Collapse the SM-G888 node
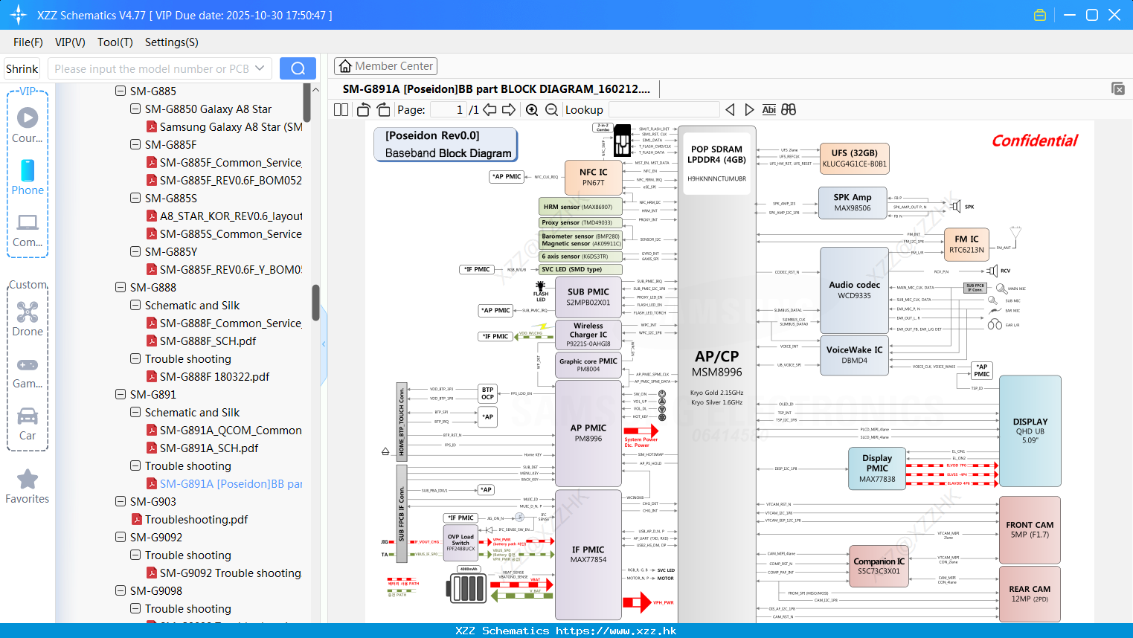The width and height of the screenshot is (1133, 638). click(121, 287)
